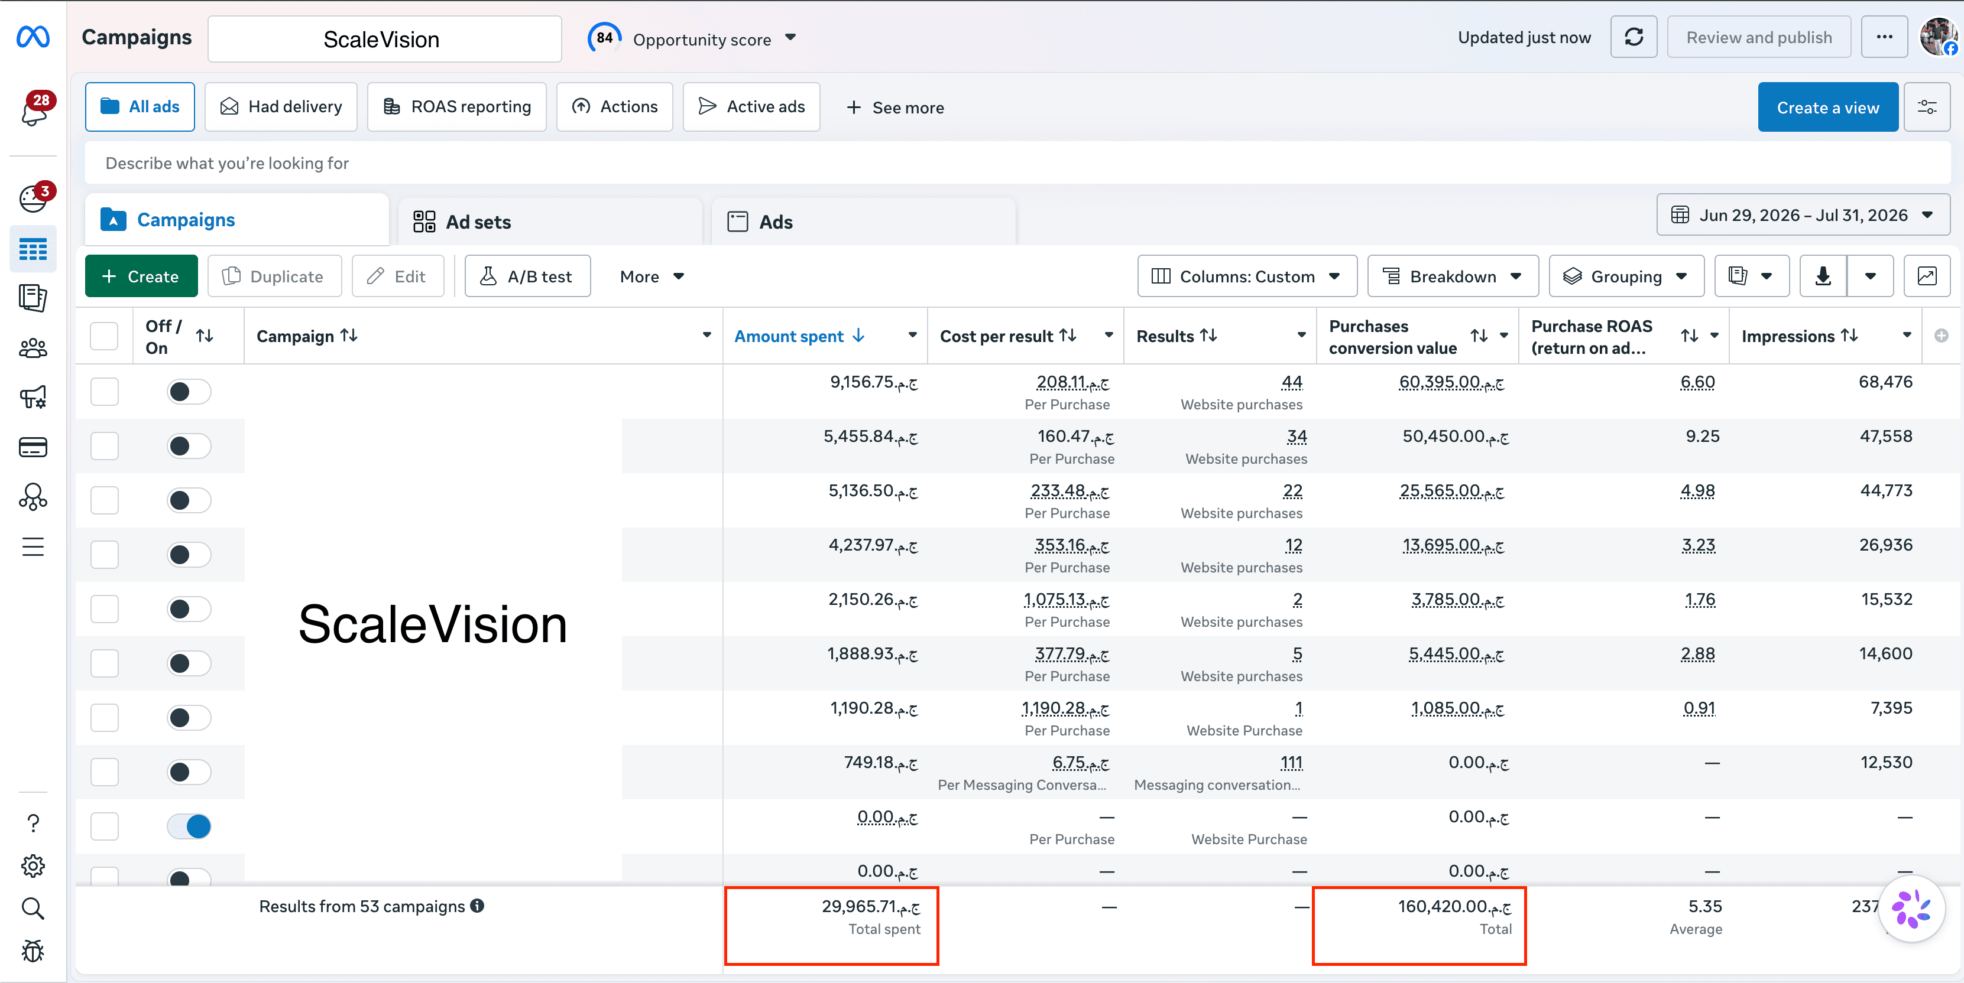Viewport: 1964px width, 983px height.
Task: Refresh data with the reload icon
Action: (x=1633, y=37)
